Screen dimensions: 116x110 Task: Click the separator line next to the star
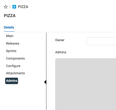10,7
